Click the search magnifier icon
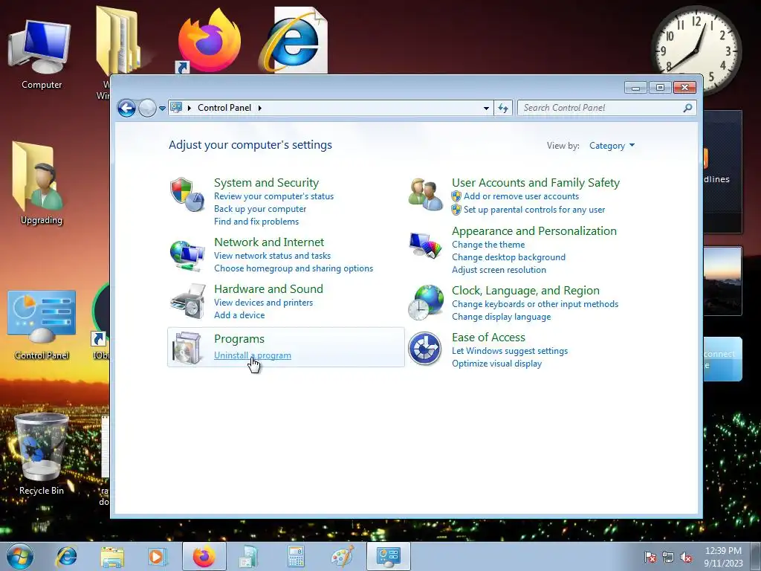Screen dimensions: 761x571 tap(687, 108)
